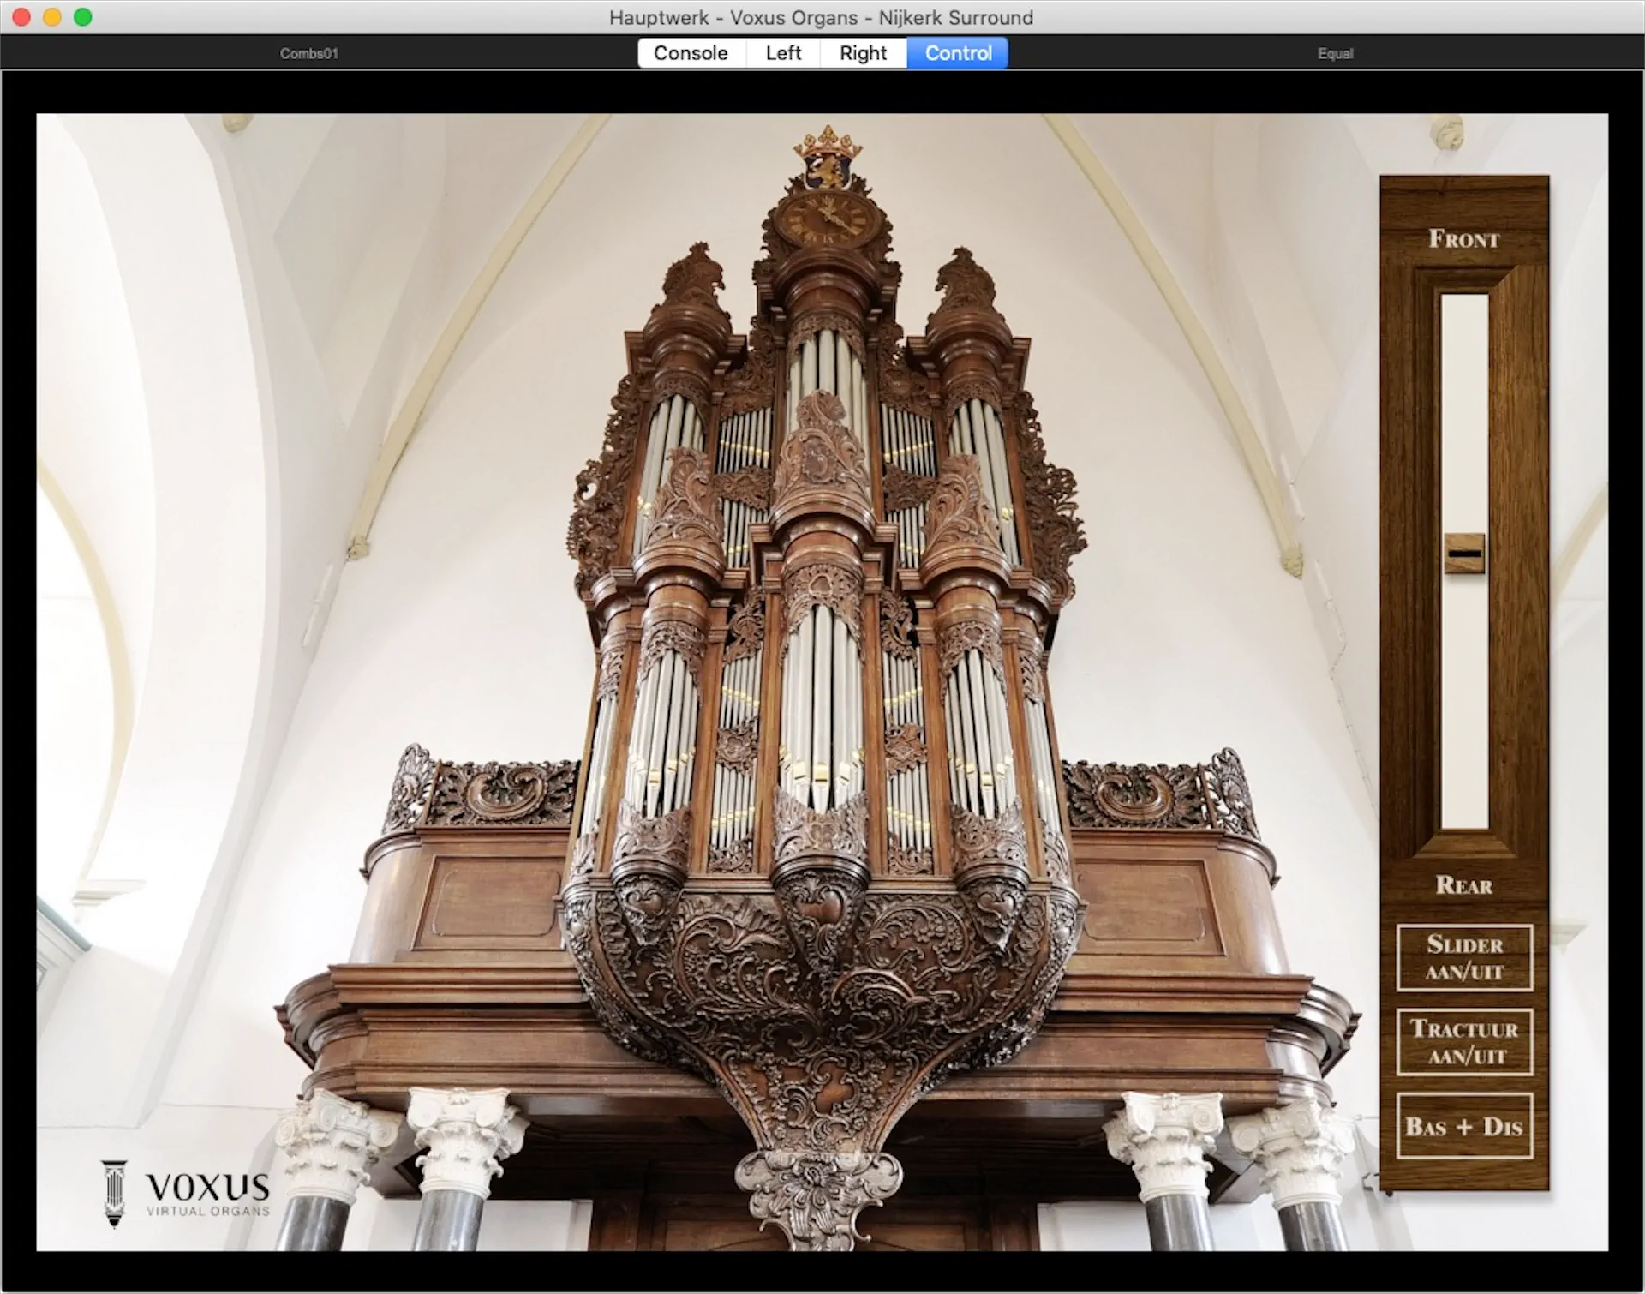The width and height of the screenshot is (1645, 1294).
Task: Click the active Control tab
Action: tap(958, 53)
